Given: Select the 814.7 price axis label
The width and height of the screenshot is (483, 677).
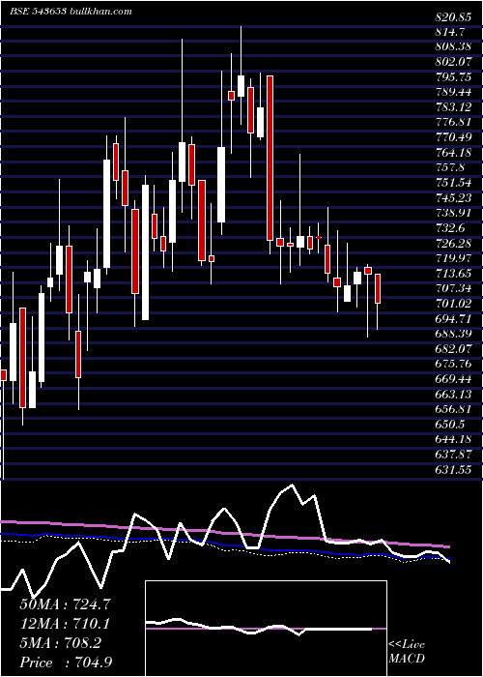Looking at the screenshot, I should (450, 32).
